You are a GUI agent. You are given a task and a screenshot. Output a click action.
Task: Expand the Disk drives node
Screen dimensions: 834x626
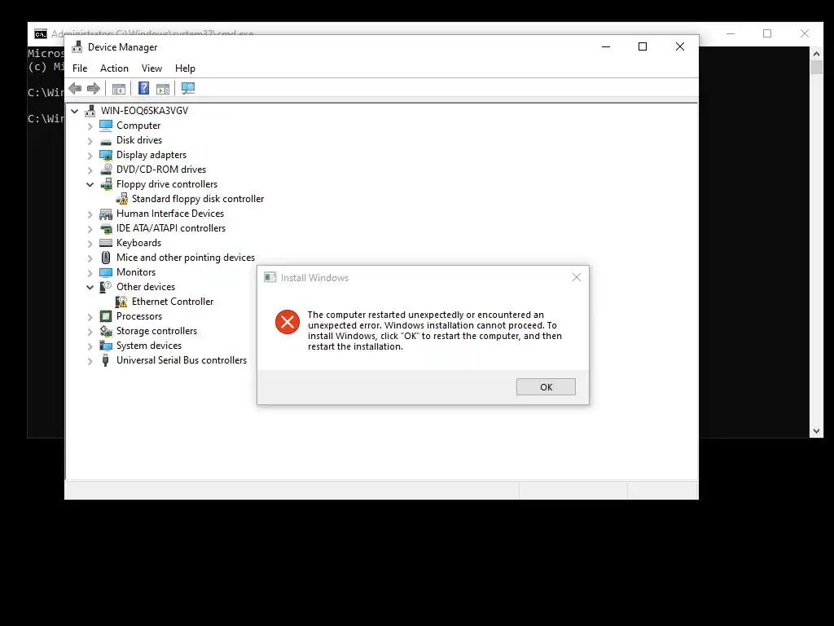point(90,141)
